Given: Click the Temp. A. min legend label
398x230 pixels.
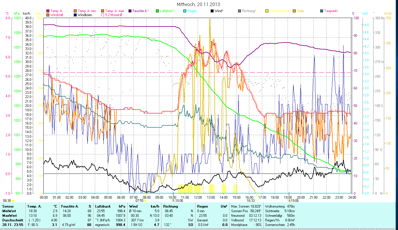Looking at the screenshot, I should pos(87,11).
